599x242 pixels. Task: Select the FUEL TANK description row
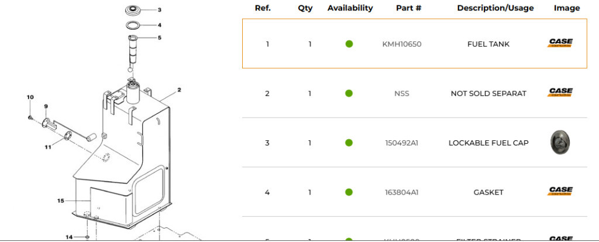pos(415,43)
